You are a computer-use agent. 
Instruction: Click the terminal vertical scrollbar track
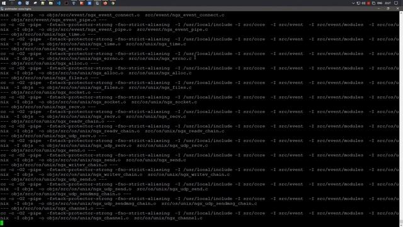(x=401, y=119)
